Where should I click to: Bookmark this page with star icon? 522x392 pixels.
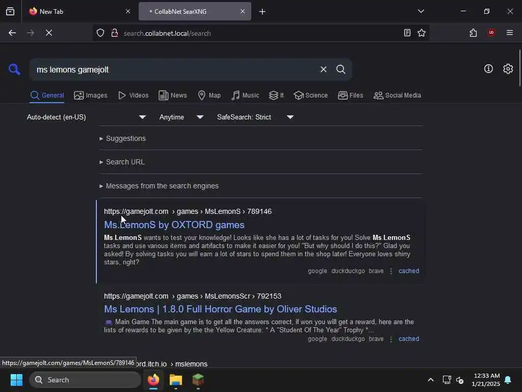pos(422,33)
